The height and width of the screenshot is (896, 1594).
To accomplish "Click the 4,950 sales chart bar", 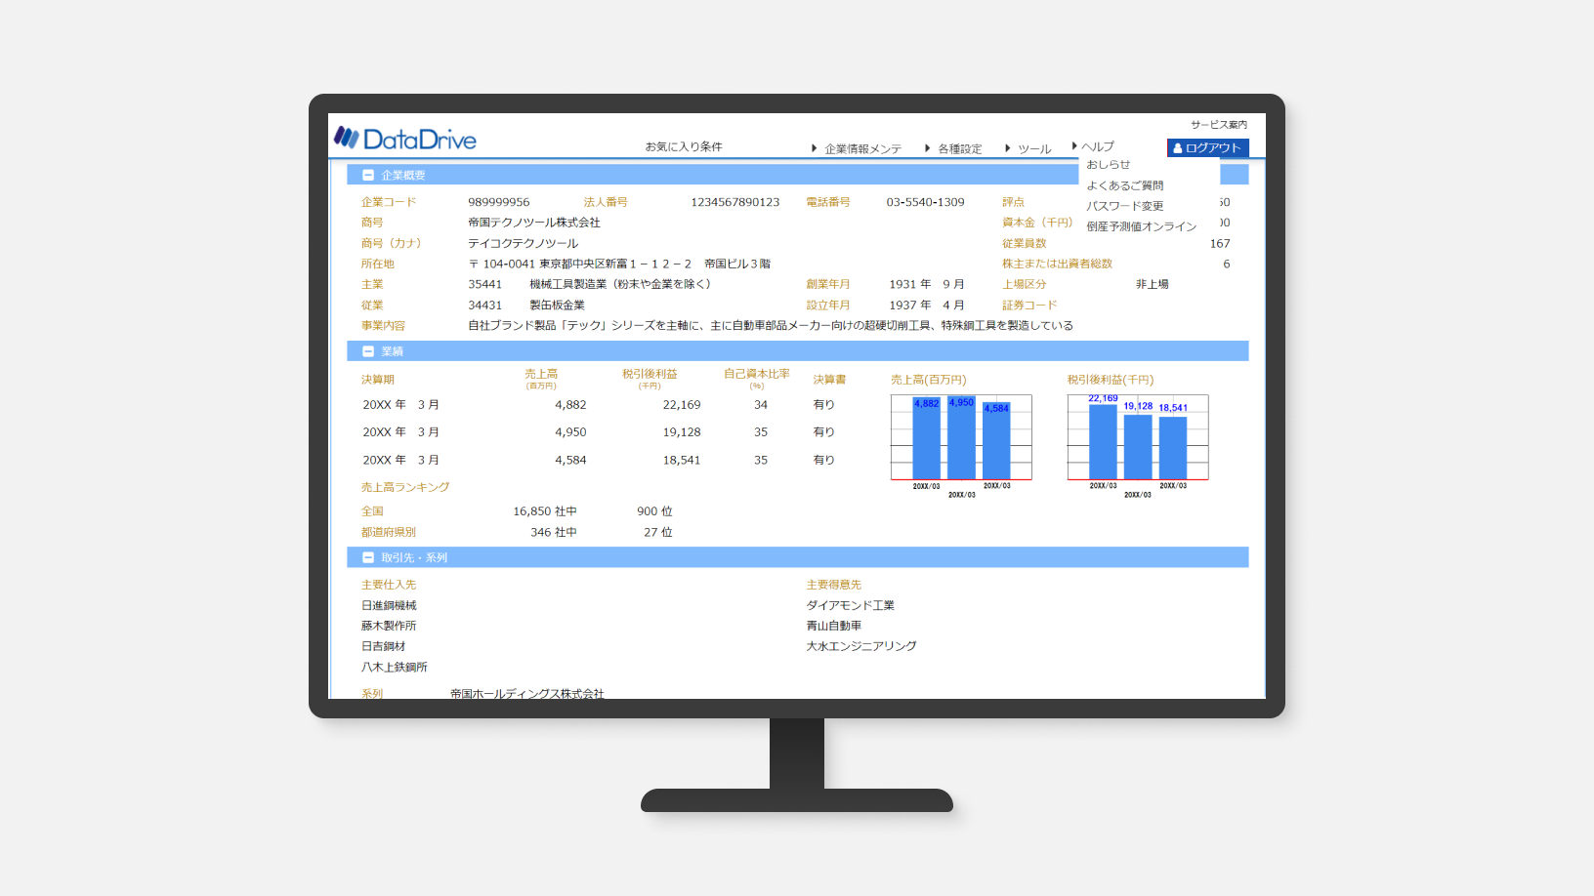I will tap(961, 439).
